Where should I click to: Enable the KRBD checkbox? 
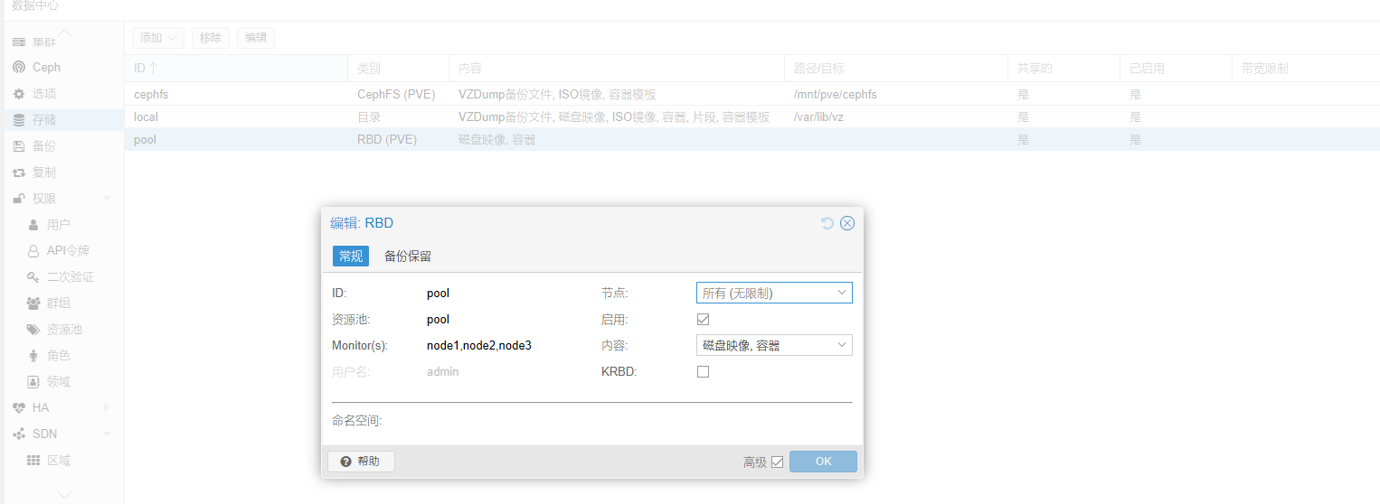(x=703, y=371)
